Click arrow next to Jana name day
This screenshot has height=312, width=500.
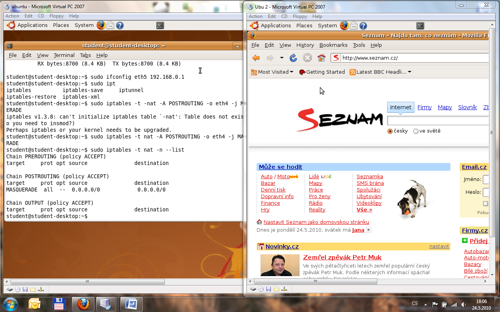(x=368, y=230)
